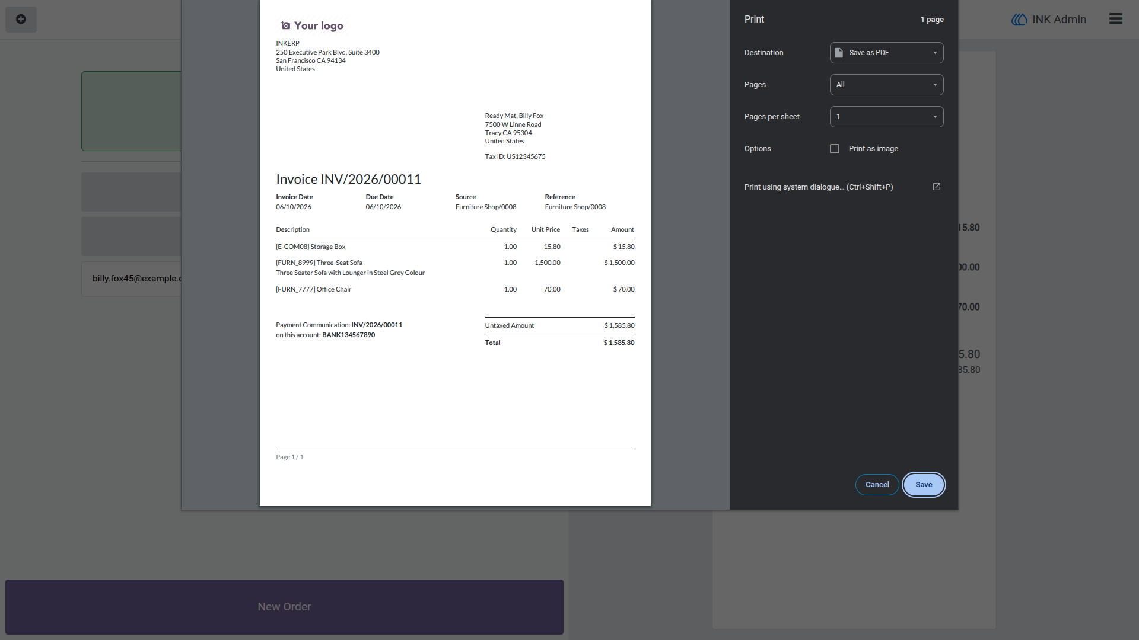Click the Three Seater Sofa with Lounger description
Screen dimensions: 1139x640
350,273
